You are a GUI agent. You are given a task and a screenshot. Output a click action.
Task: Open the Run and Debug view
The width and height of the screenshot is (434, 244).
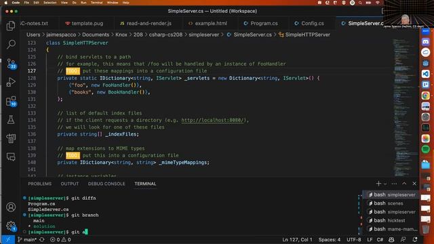(x=11, y=82)
